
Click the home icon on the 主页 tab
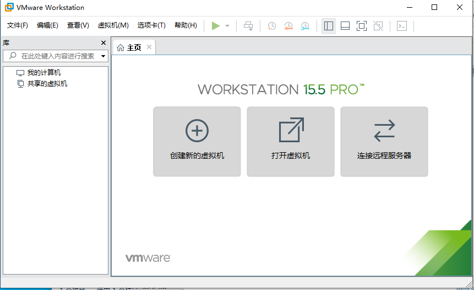point(121,48)
